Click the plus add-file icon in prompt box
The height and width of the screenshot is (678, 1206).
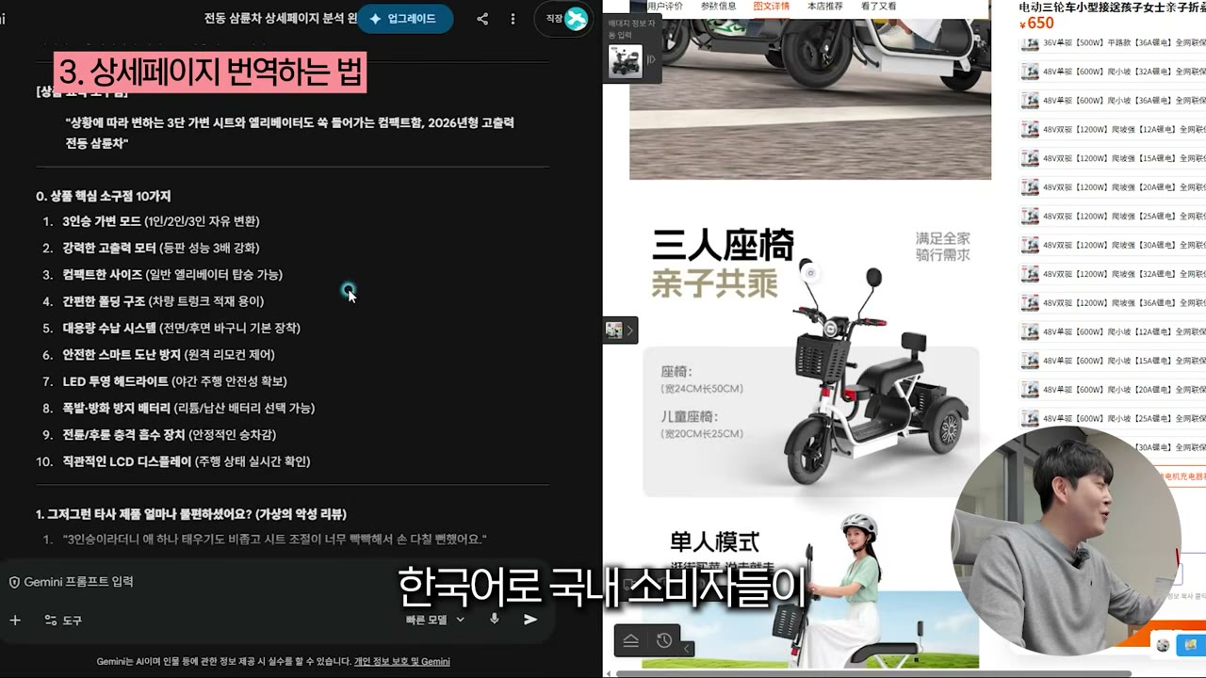[x=15, y=620]
